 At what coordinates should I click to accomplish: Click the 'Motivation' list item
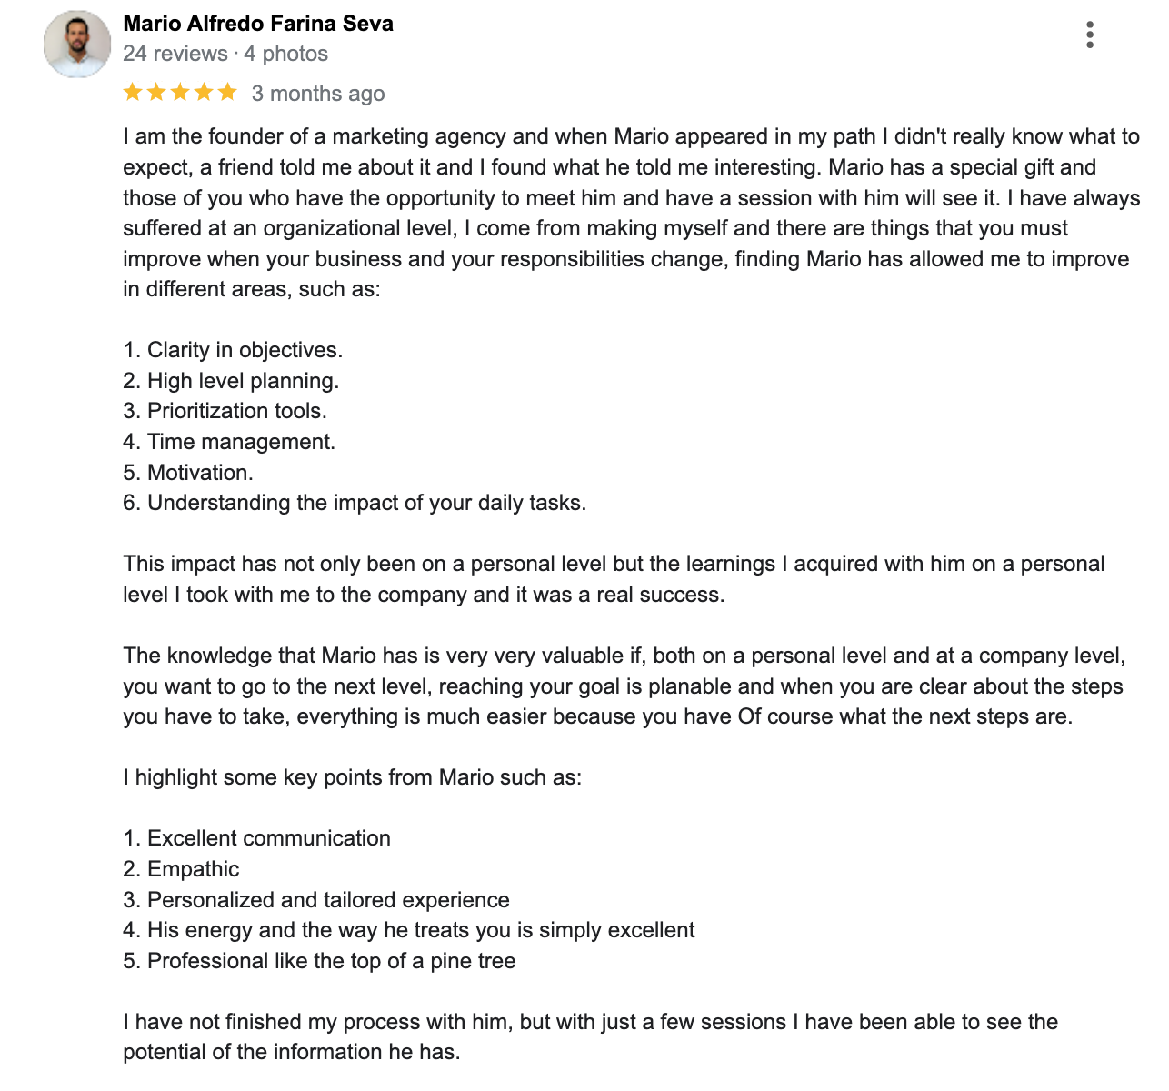(x=188, y=473)
